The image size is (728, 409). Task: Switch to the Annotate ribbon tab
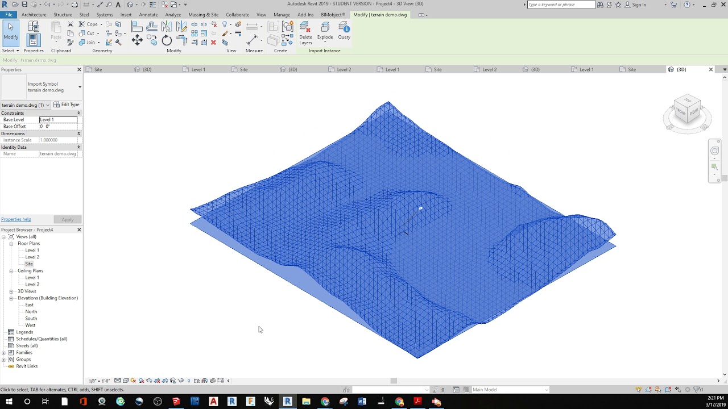click(148, 15)
